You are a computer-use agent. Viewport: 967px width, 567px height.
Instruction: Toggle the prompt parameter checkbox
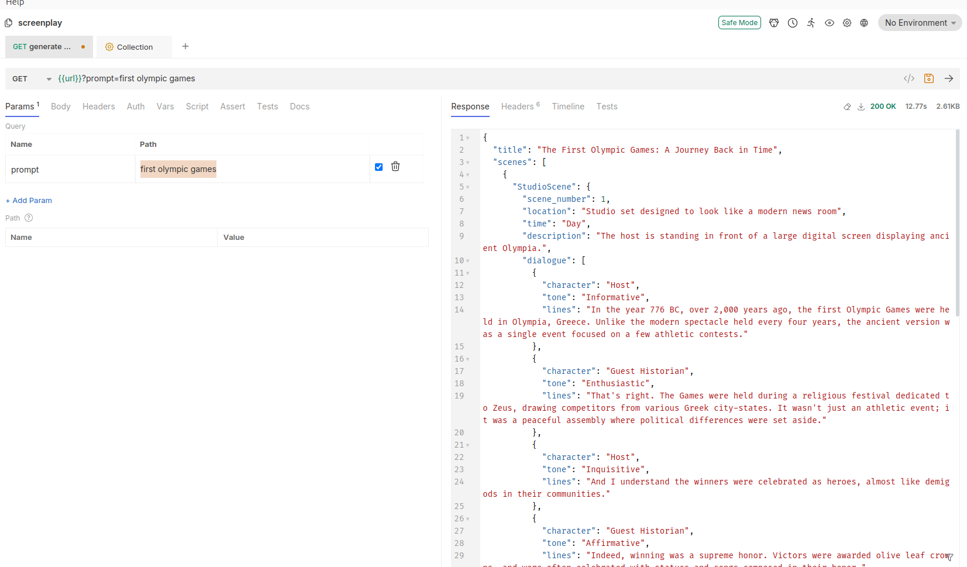(x=378, y=167)
